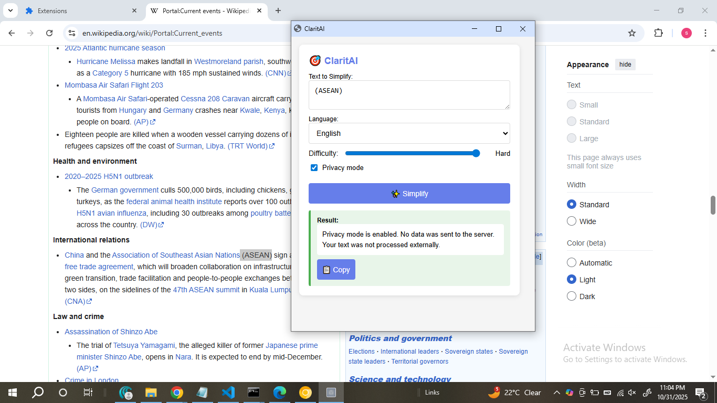Hide the Appearance panel
This screenshot has height=403, width=717.
pos(625,65)
